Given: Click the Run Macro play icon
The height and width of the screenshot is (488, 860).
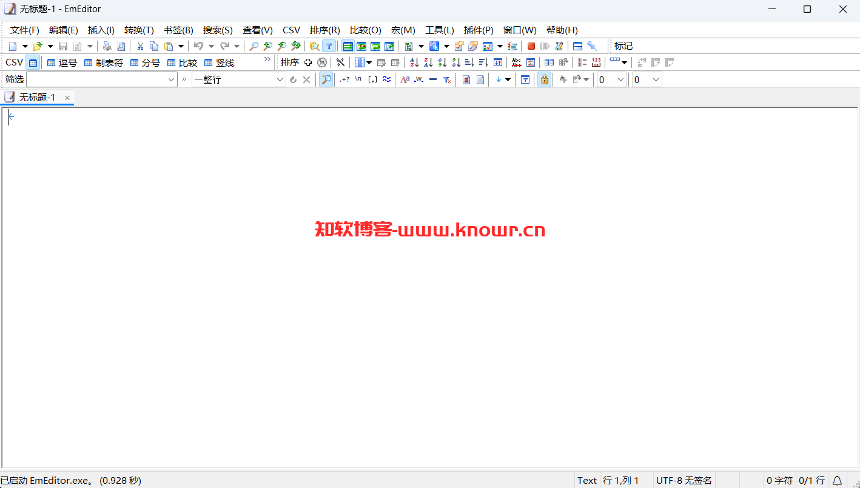Looking at the screenshot, I should click(x=545, y=46).
